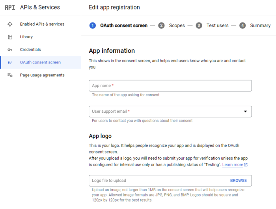The height and width of the screenshot is (209, 276).
Task: Click the step 4 Summary number badge
Action: click(242, 26)
